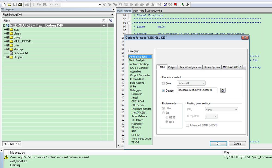Save the current file with the floppy icon
This screenshot has width=272, height=168.
coord(15,5)
